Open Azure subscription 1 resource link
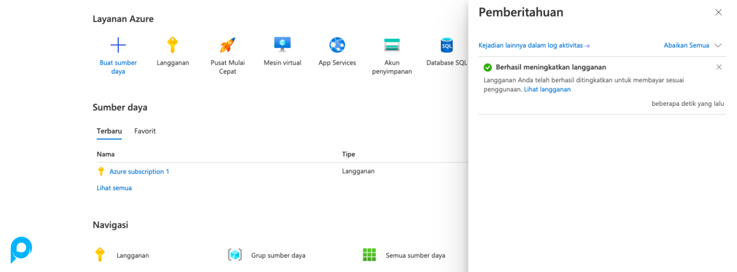 139,172
